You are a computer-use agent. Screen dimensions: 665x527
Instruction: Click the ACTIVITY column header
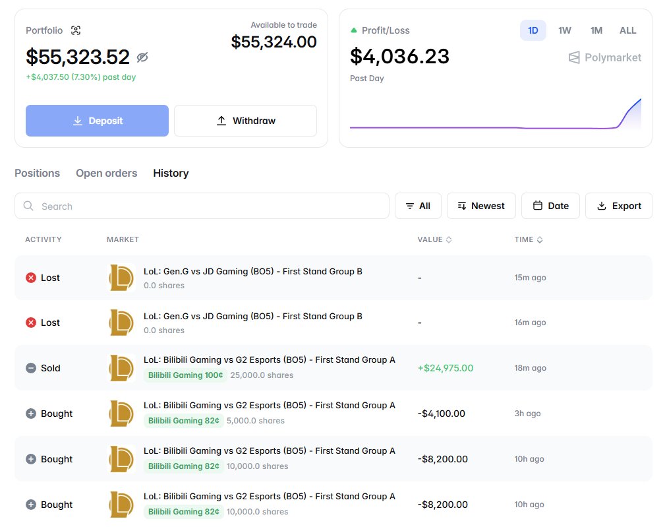point(43,239)
